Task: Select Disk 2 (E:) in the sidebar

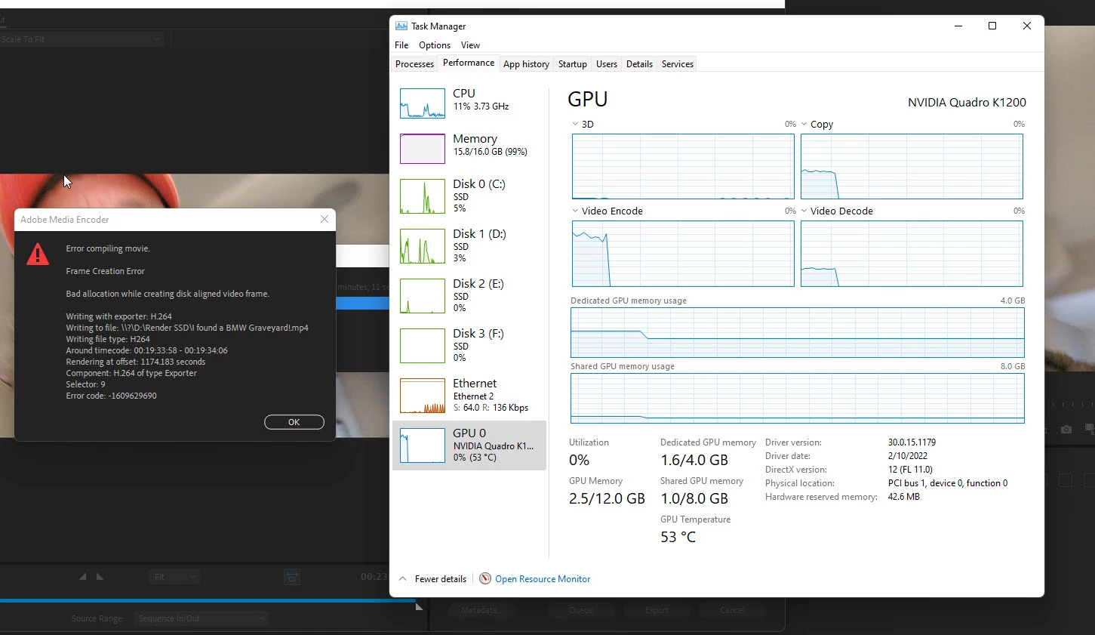Action: (469, 295)
